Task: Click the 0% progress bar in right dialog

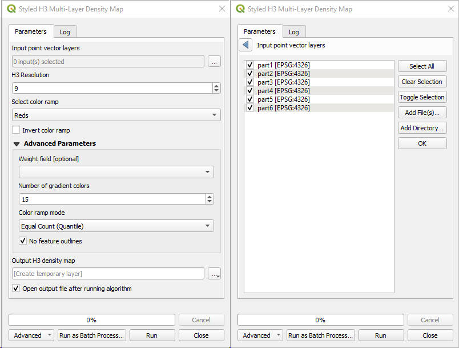Action: click(320, 320)
